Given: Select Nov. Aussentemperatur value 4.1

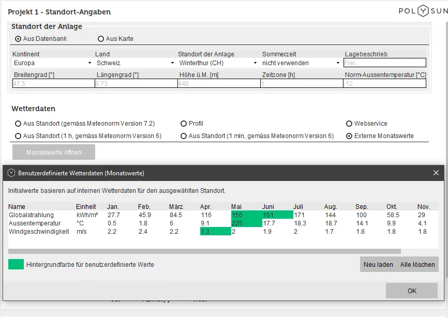Looking at the screenshot, I should 422,223.
